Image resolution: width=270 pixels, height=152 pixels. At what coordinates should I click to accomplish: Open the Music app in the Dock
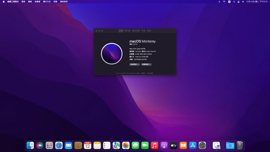click(154, 145)
